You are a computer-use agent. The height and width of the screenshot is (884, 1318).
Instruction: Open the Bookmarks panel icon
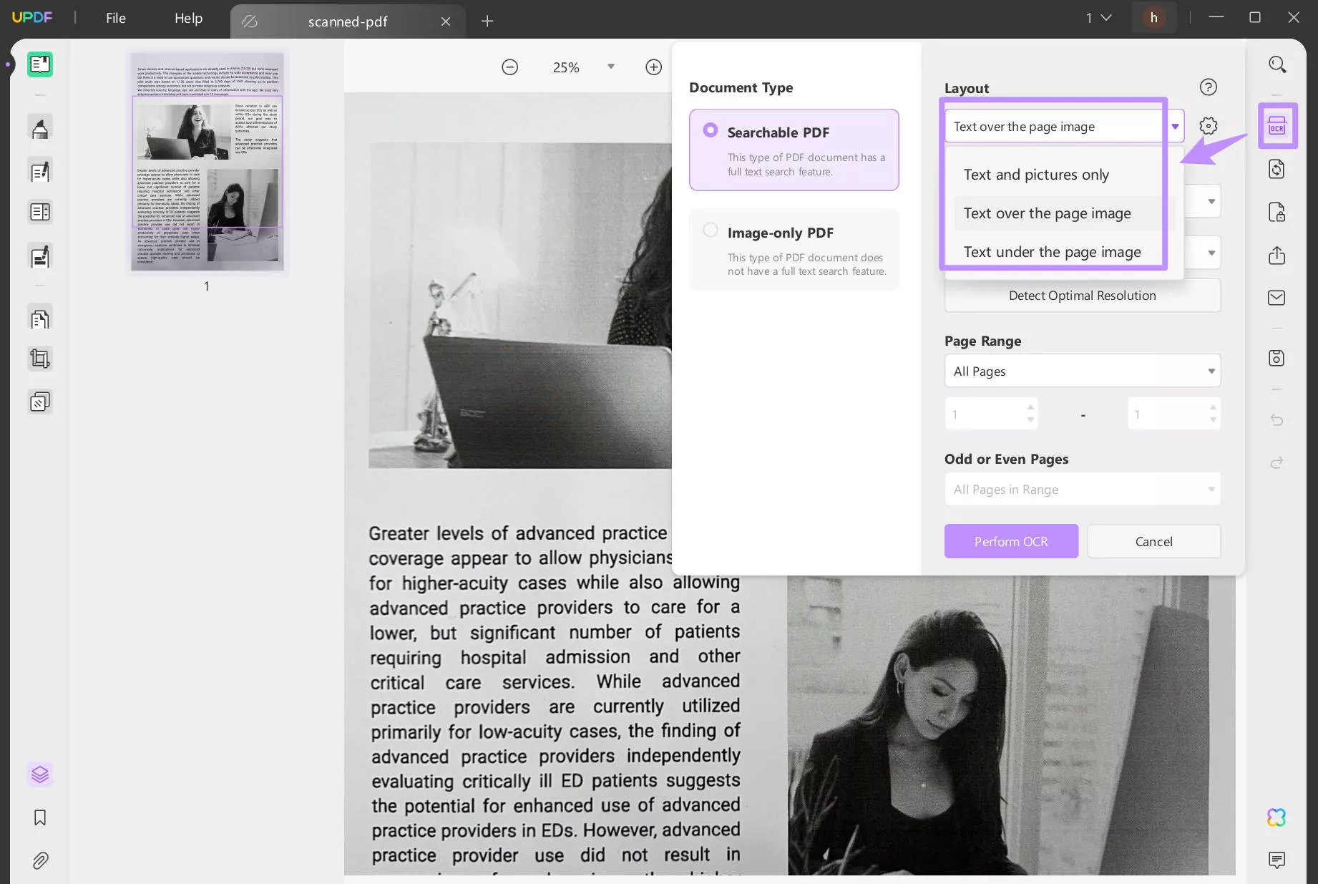(x=40, y=817)
